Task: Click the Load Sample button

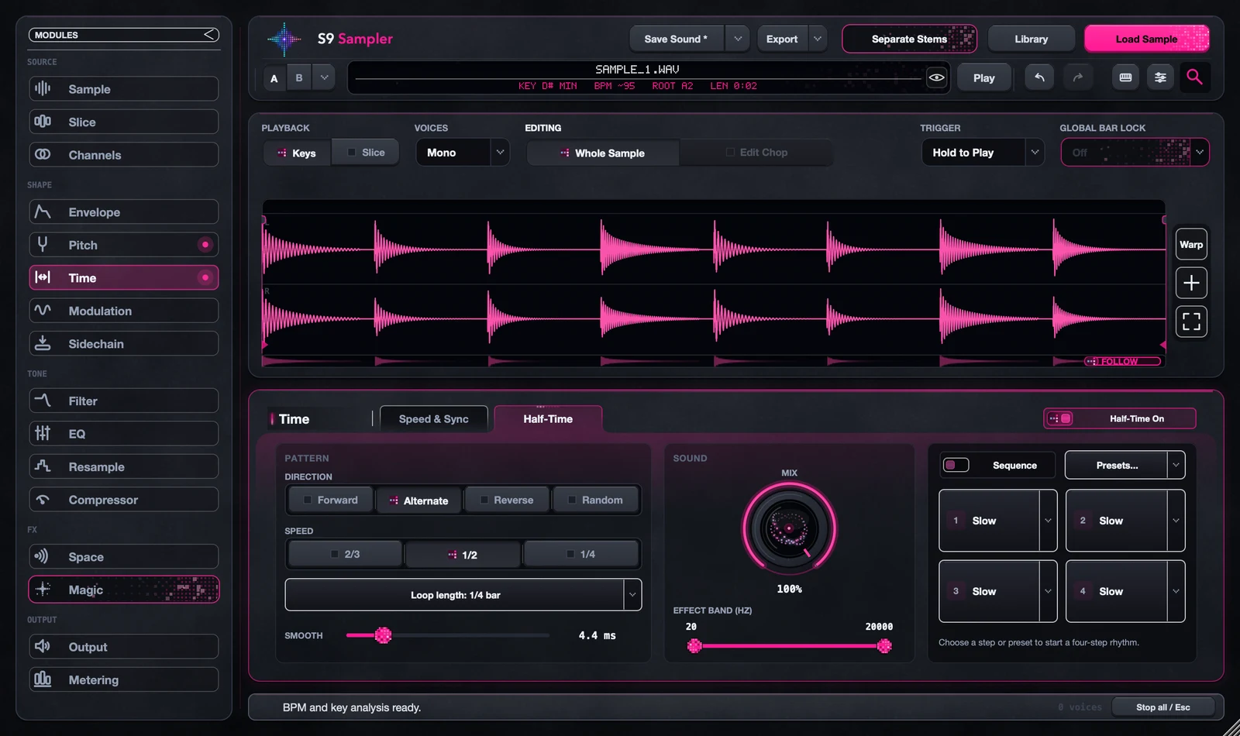Action: coord(1147,39)
